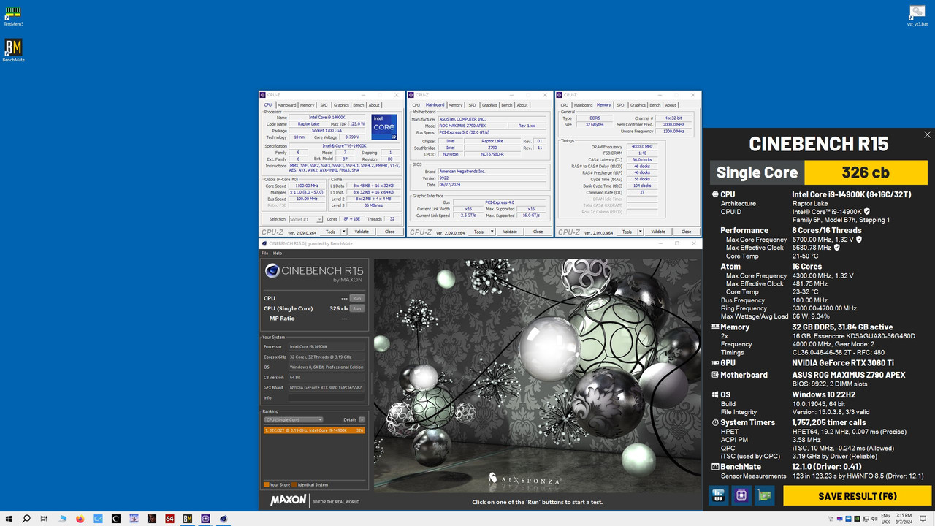Click the 326 cb score banner

(866, 172)
